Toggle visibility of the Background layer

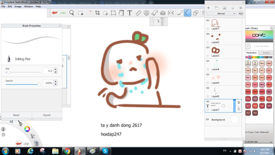click(208, 119)
